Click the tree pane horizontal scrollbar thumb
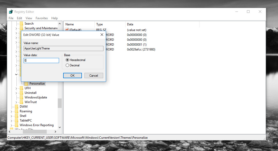Screen dimensions: 278x151 (35, 132)
